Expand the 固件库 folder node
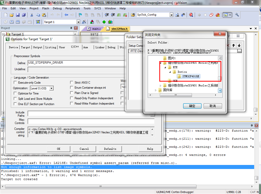 tap(156, 90)
